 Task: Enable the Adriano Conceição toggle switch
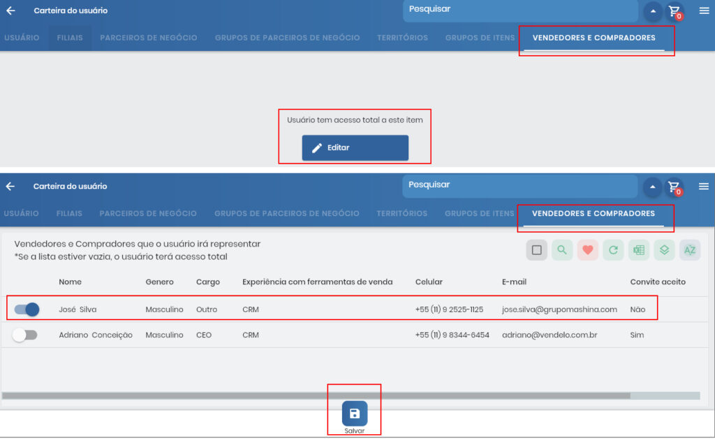coord(25,335)
